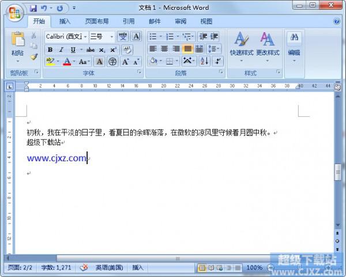This screenshot has height=277, width=346.
Task: Open the Calibri font name dropdown
Action: coord(85,37)
